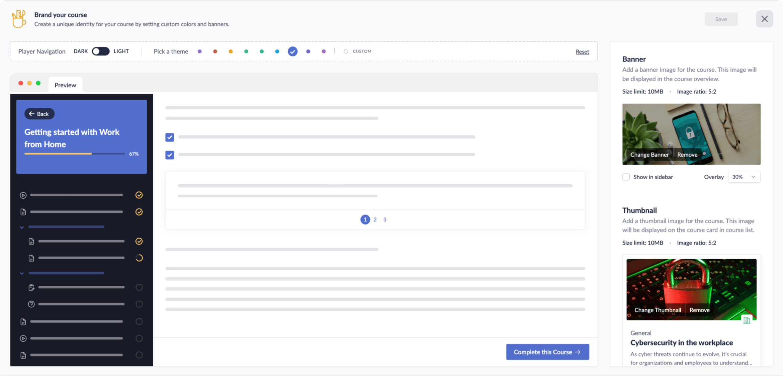
Task: Select the first document lesson icon
Action: click(23, 211)
